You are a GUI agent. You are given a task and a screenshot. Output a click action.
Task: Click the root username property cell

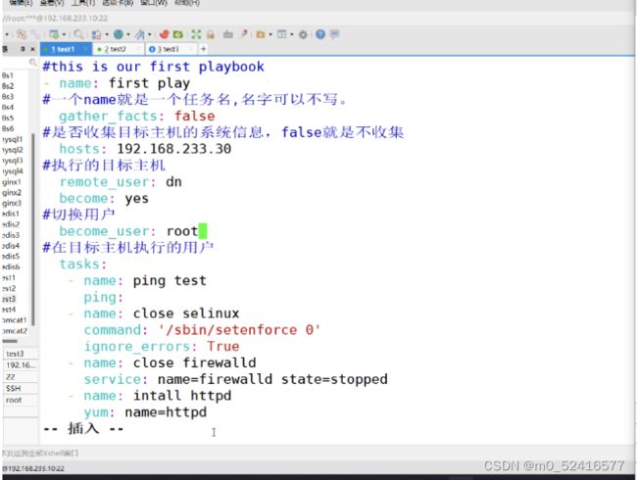coord(21,400)
